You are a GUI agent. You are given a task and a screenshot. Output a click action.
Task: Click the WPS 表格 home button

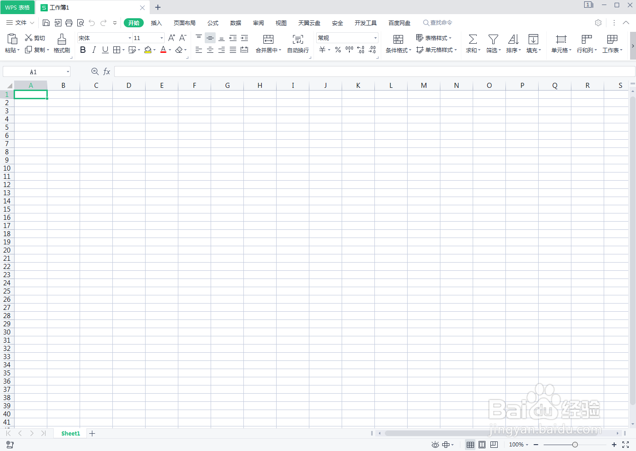pyautogui.click(x=17, y=7)
